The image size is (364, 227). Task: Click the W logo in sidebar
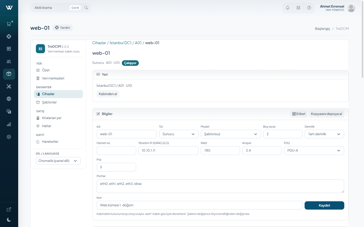coord(9,8)
